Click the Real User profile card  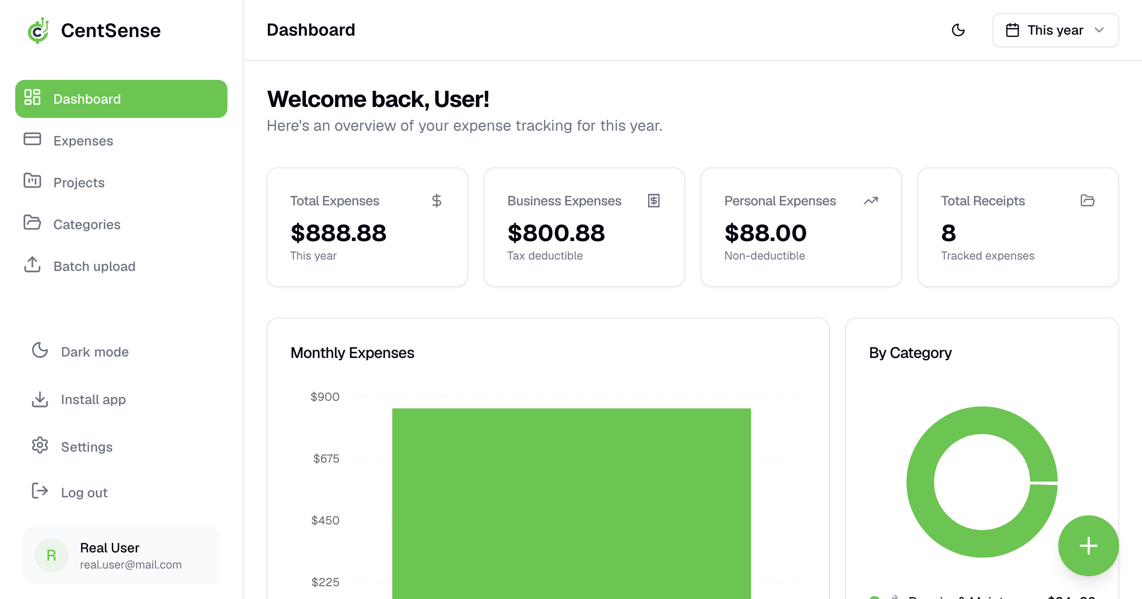pos(121,555)
